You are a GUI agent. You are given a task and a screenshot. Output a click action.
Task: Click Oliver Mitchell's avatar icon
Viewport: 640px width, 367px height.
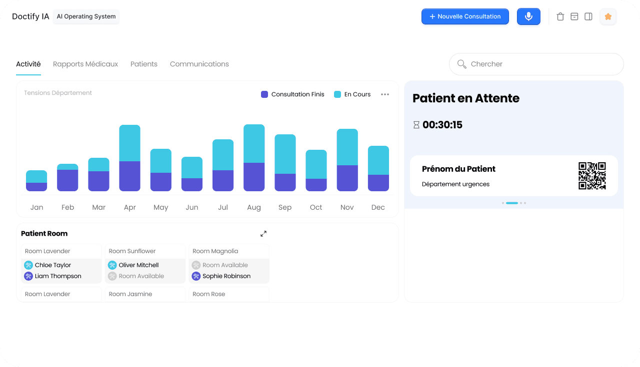coord(112,265)
